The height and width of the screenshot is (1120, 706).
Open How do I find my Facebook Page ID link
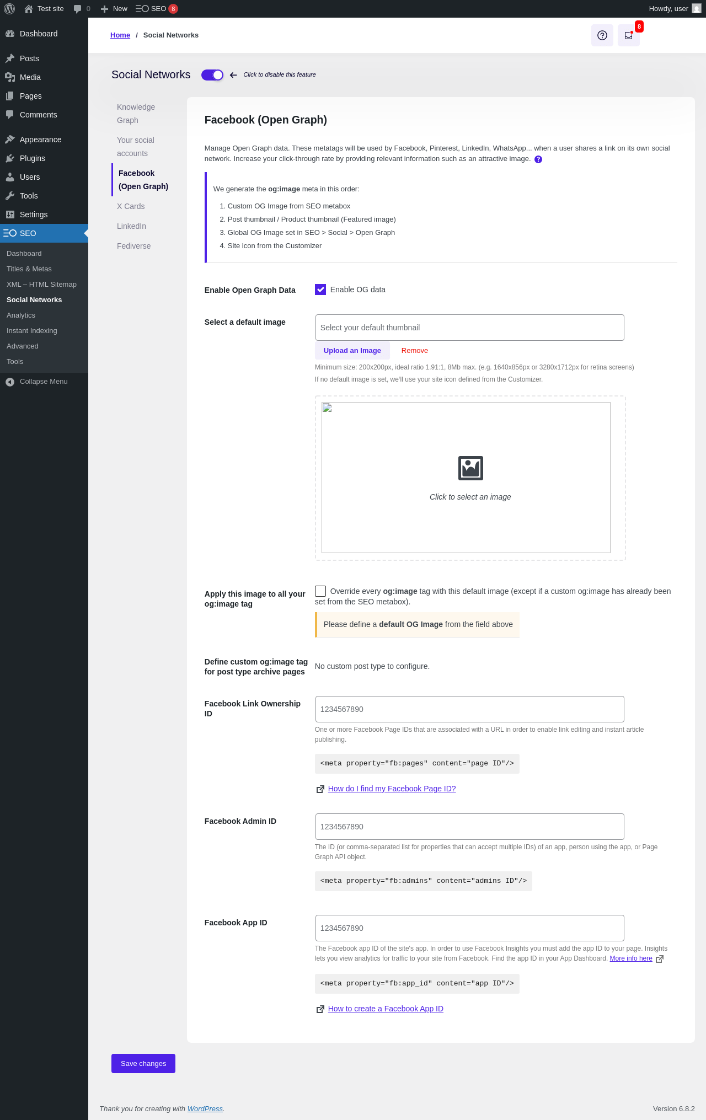(392, 789)
